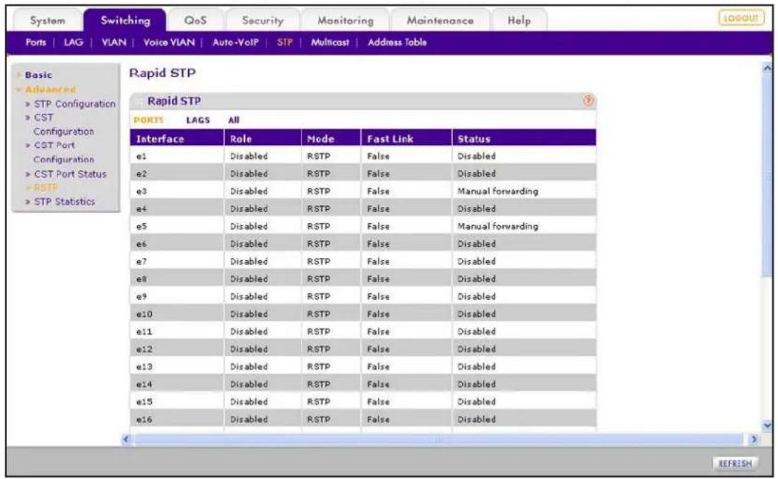Click the Role column header

tap(263, 139)
